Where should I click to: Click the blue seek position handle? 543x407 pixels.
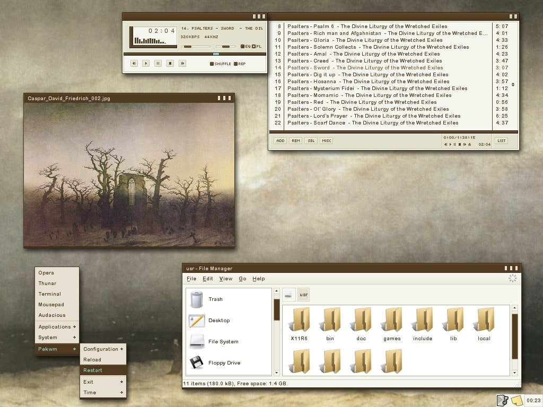coord(216,54)
